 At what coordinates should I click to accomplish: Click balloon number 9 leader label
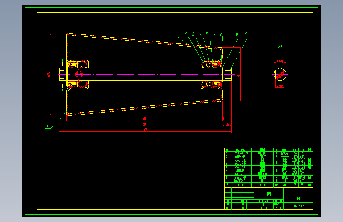pos(246,34)
